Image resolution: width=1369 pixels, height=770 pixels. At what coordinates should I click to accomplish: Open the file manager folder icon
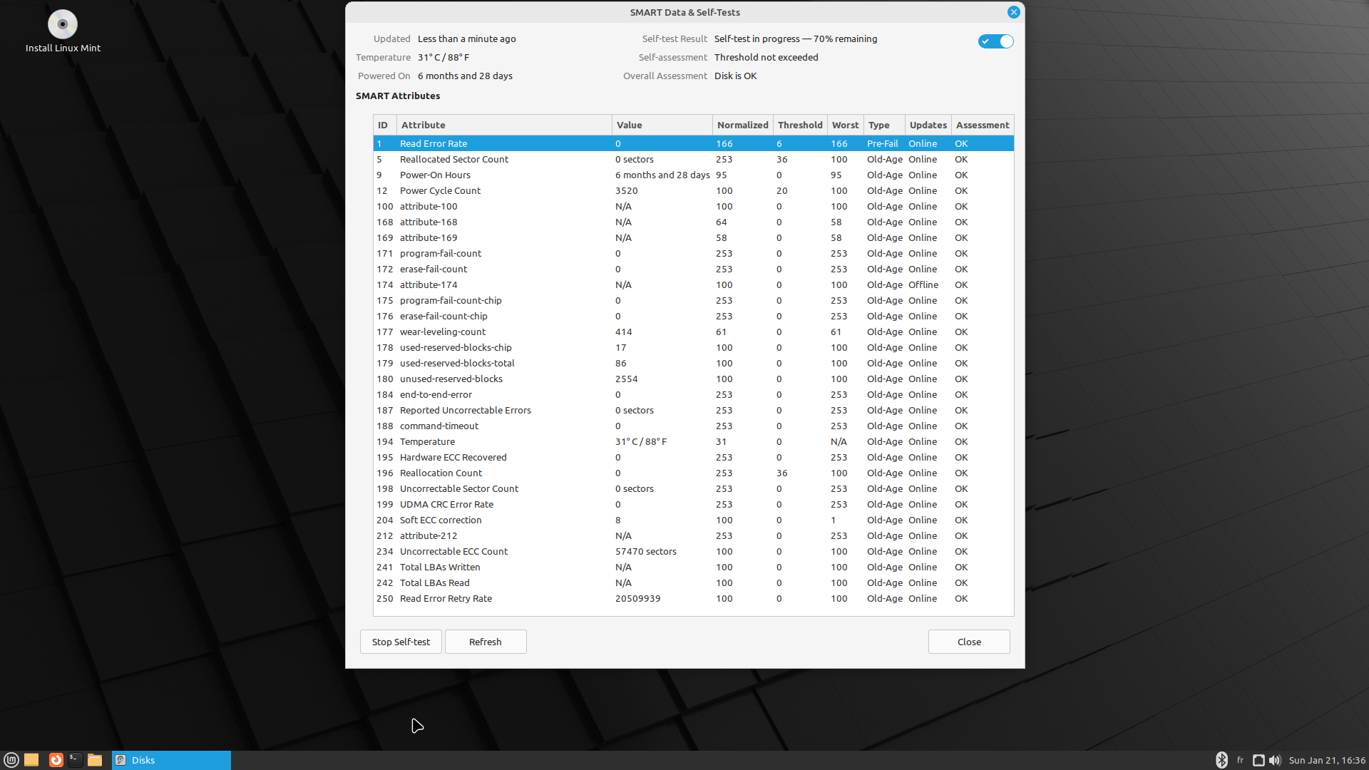pos(95,760)
